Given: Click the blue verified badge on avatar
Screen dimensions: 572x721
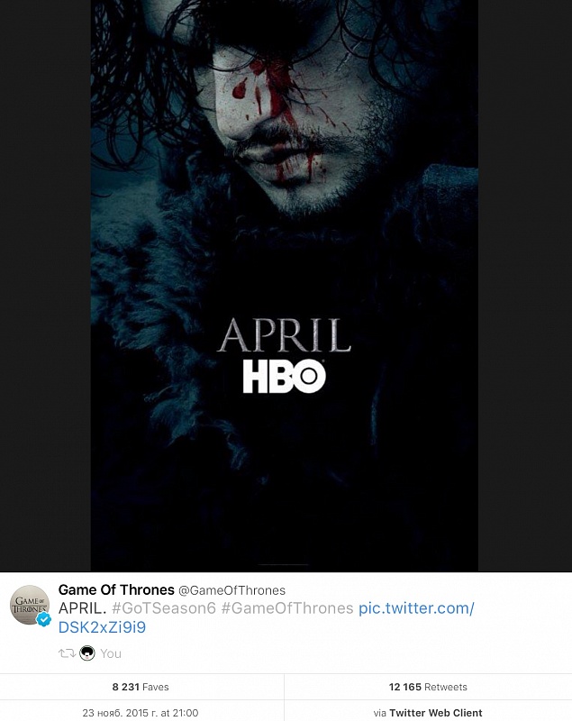Looking at the screenshot, I should coord(43,620).
